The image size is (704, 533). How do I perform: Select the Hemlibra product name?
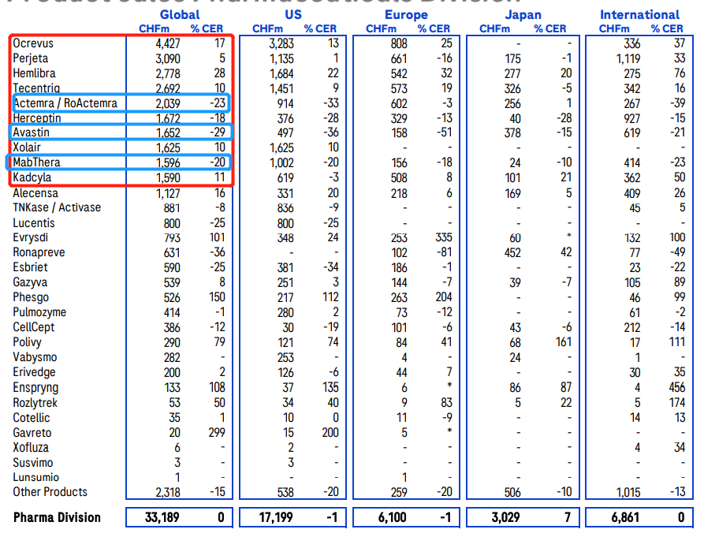pyautogui.click(x=34, y=73)
